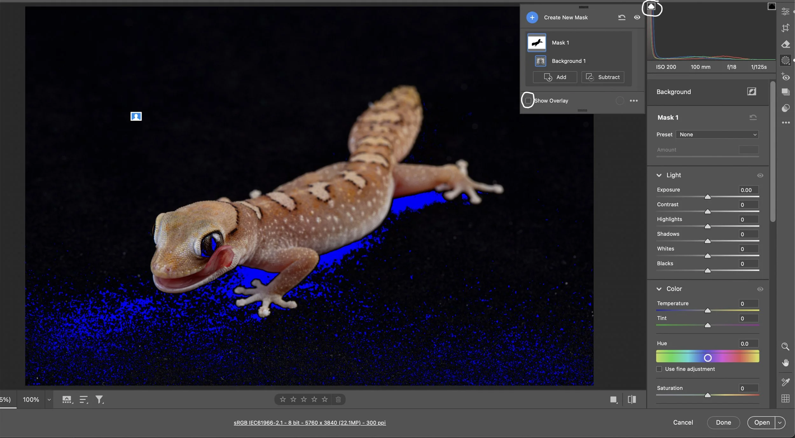Toggle visibility of the Light adjustments

click(x=760, y=175)
